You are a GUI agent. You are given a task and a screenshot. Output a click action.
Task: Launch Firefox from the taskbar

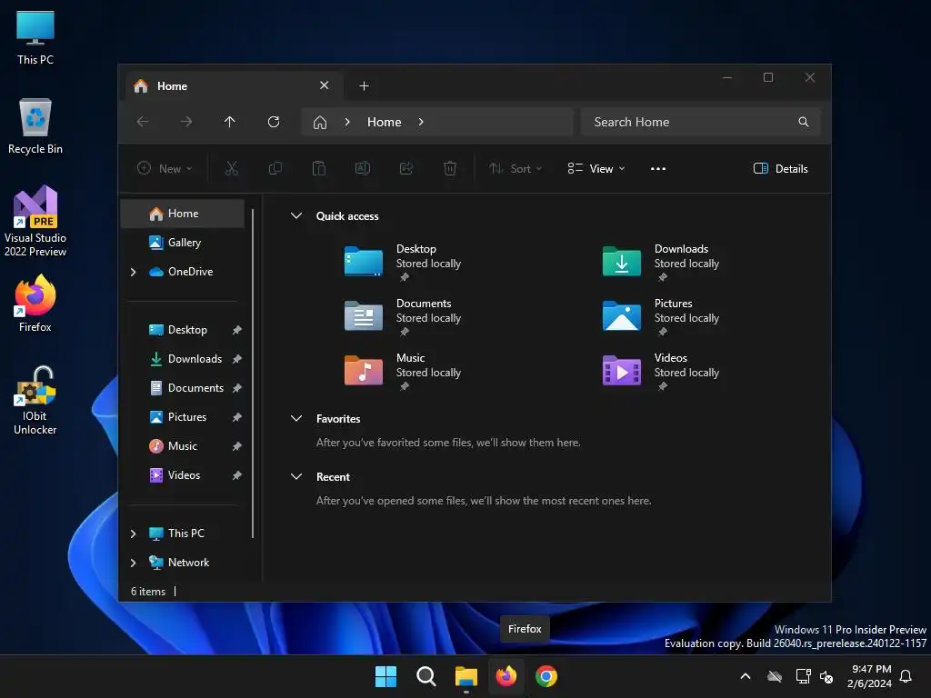coord(506,676)
